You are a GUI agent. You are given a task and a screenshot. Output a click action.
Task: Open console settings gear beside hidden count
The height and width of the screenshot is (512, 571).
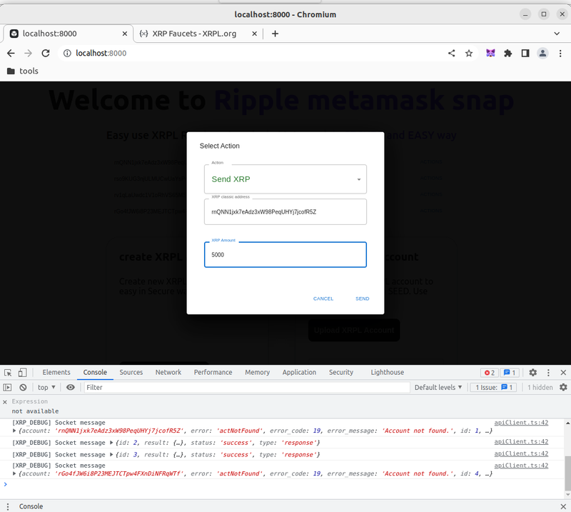point(563,387)
